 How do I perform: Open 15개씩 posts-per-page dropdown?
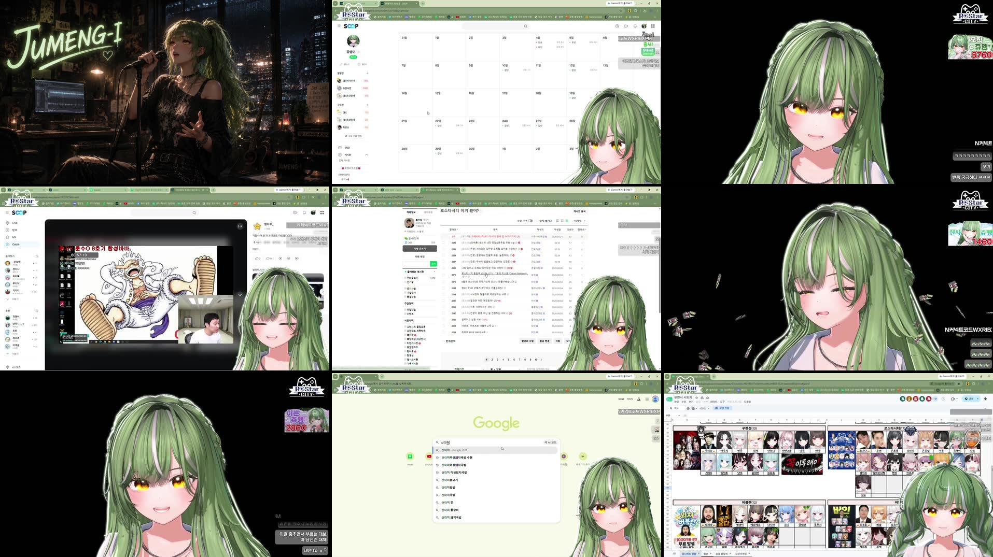point(579,221)
